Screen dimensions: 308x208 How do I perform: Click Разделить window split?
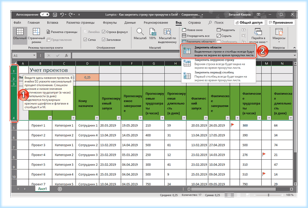point(226,30)
